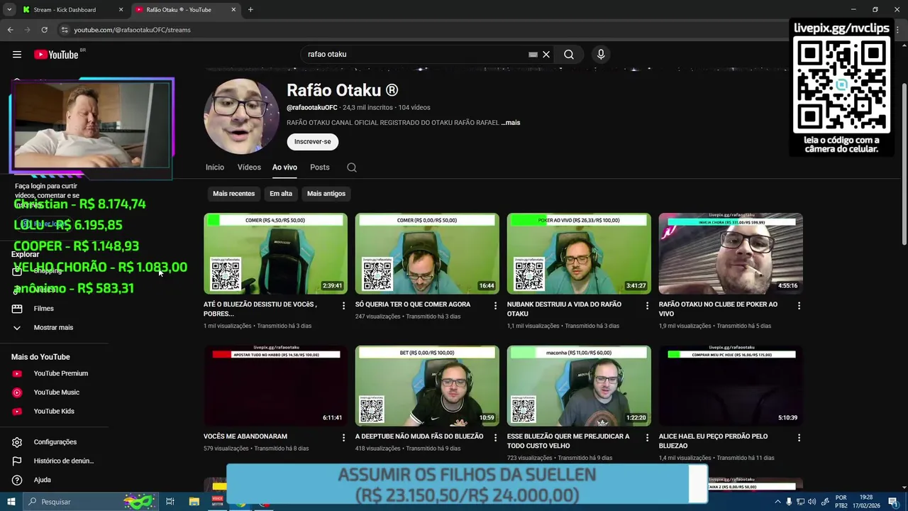This screenshot has height=511, width=908.
Task: Play the 10:59 BET stream thumbnail
Action: pos(427,385)
